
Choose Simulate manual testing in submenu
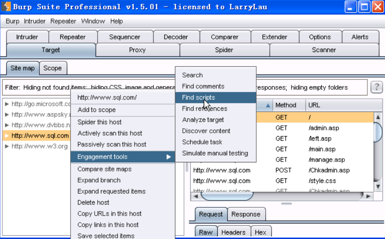coord(216,153)
